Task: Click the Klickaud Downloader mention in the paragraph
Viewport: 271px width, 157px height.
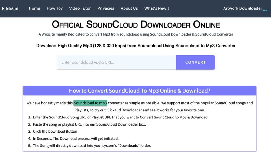Action: tap(124, 110)
